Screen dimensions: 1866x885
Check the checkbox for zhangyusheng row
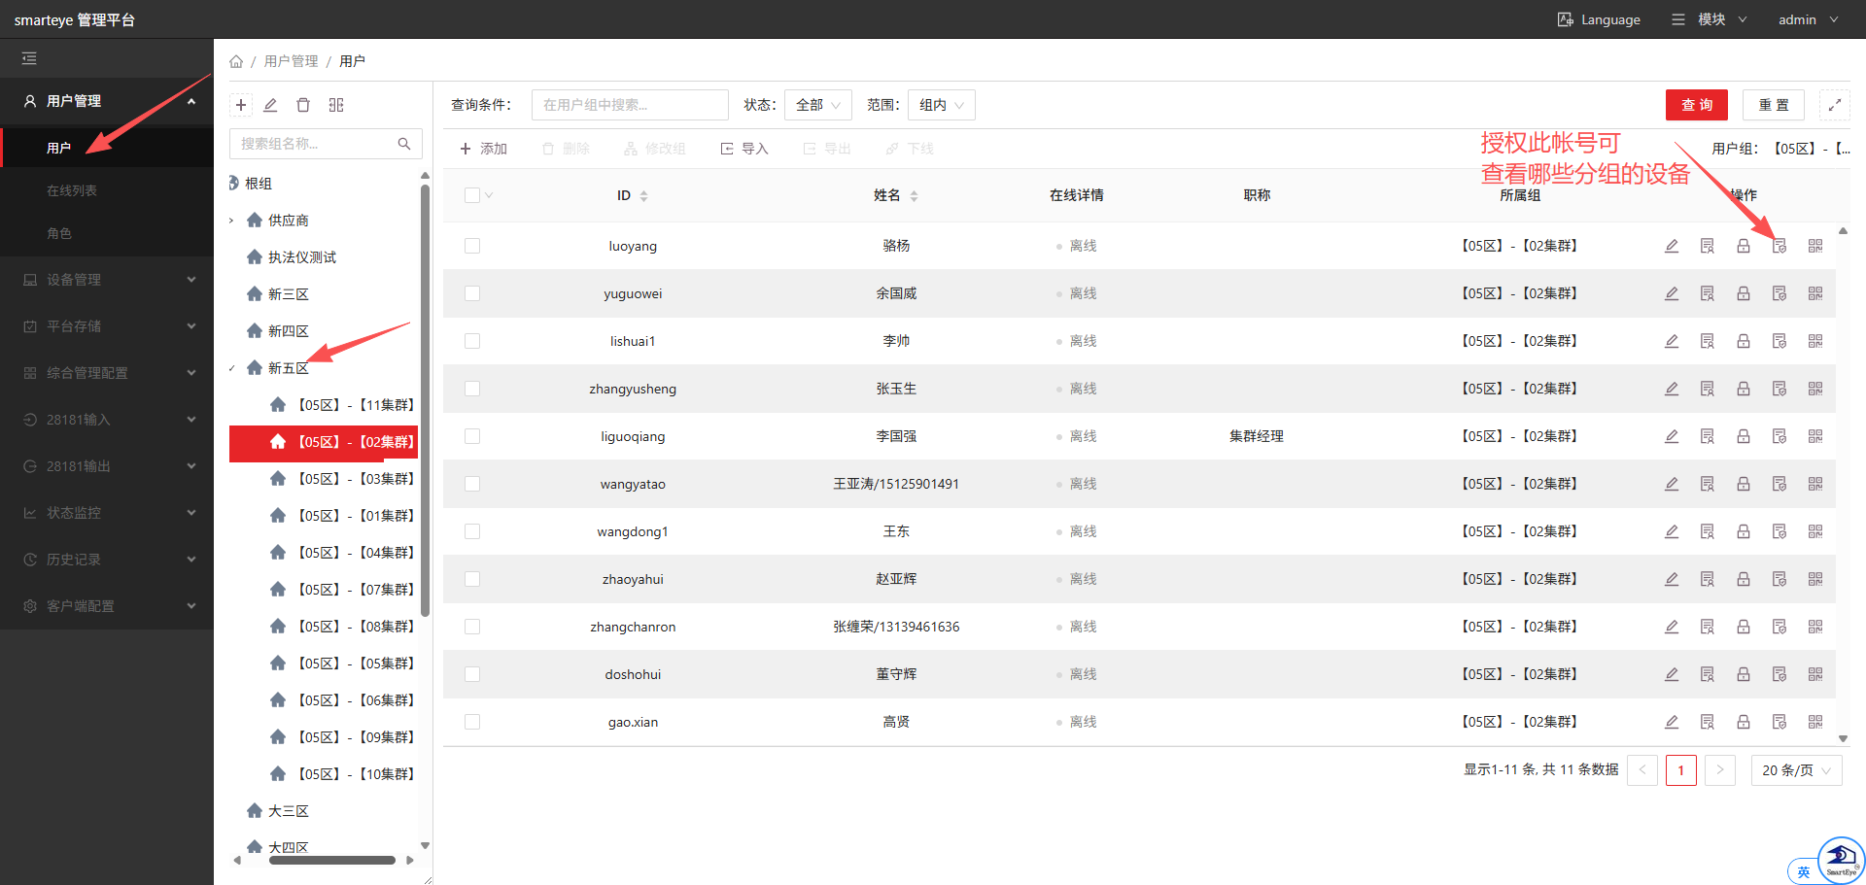tap(472, 389)
